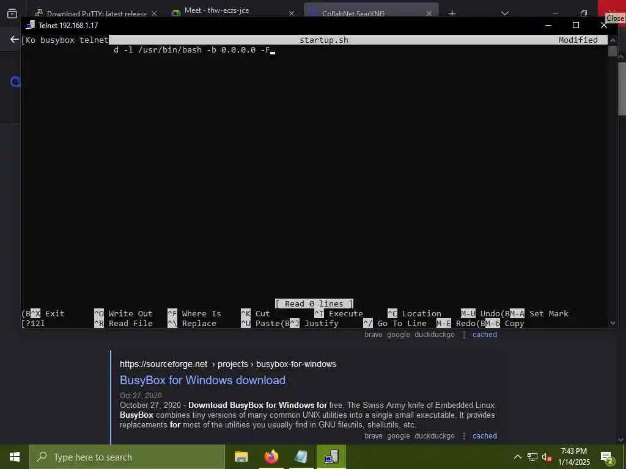Click duckduckgo engine label under BusyBox result
Screen dimensions: 626x469
pos(435,436)
